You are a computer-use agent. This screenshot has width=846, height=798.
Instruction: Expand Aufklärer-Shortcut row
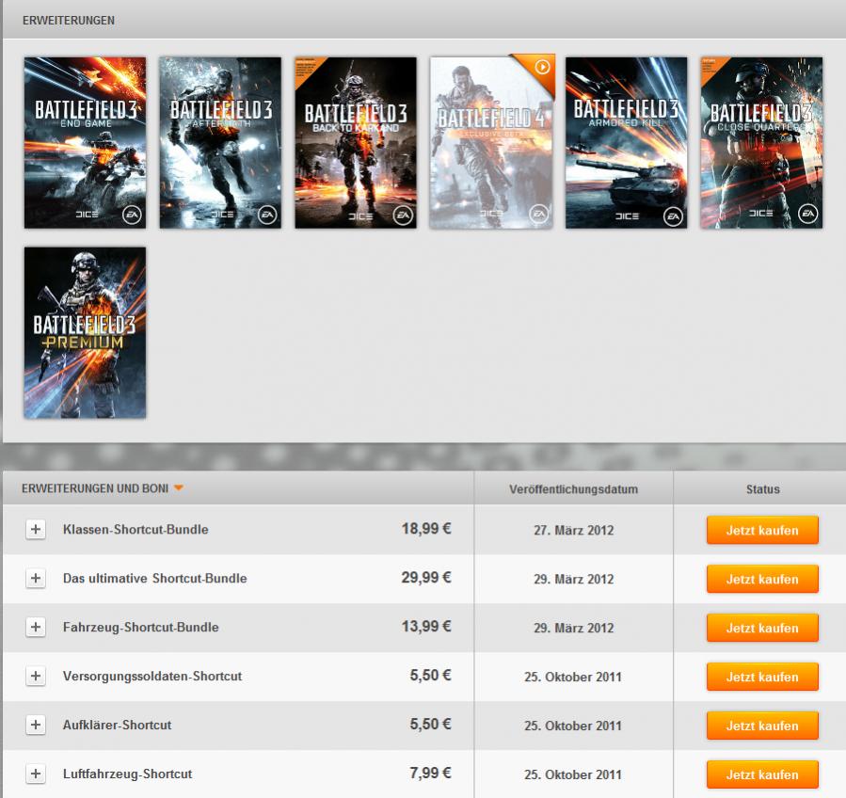pos(36,725)
